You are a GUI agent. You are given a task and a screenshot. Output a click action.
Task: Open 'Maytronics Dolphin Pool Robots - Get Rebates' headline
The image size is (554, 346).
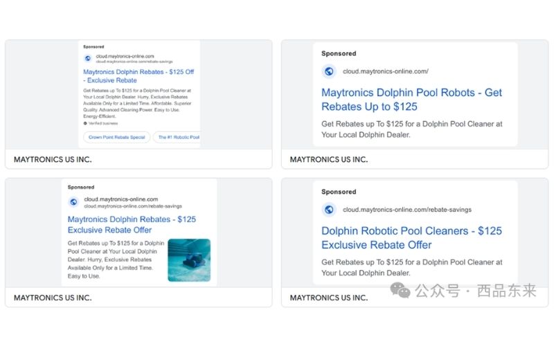pos(411,100)
